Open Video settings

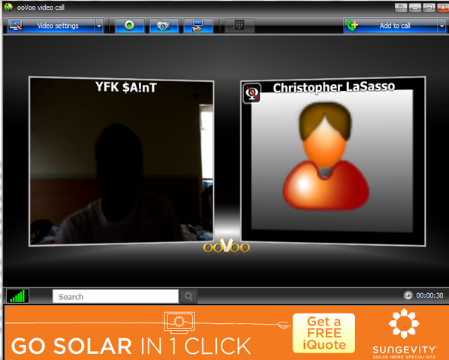pyautogui.click(x=52, y=26)
